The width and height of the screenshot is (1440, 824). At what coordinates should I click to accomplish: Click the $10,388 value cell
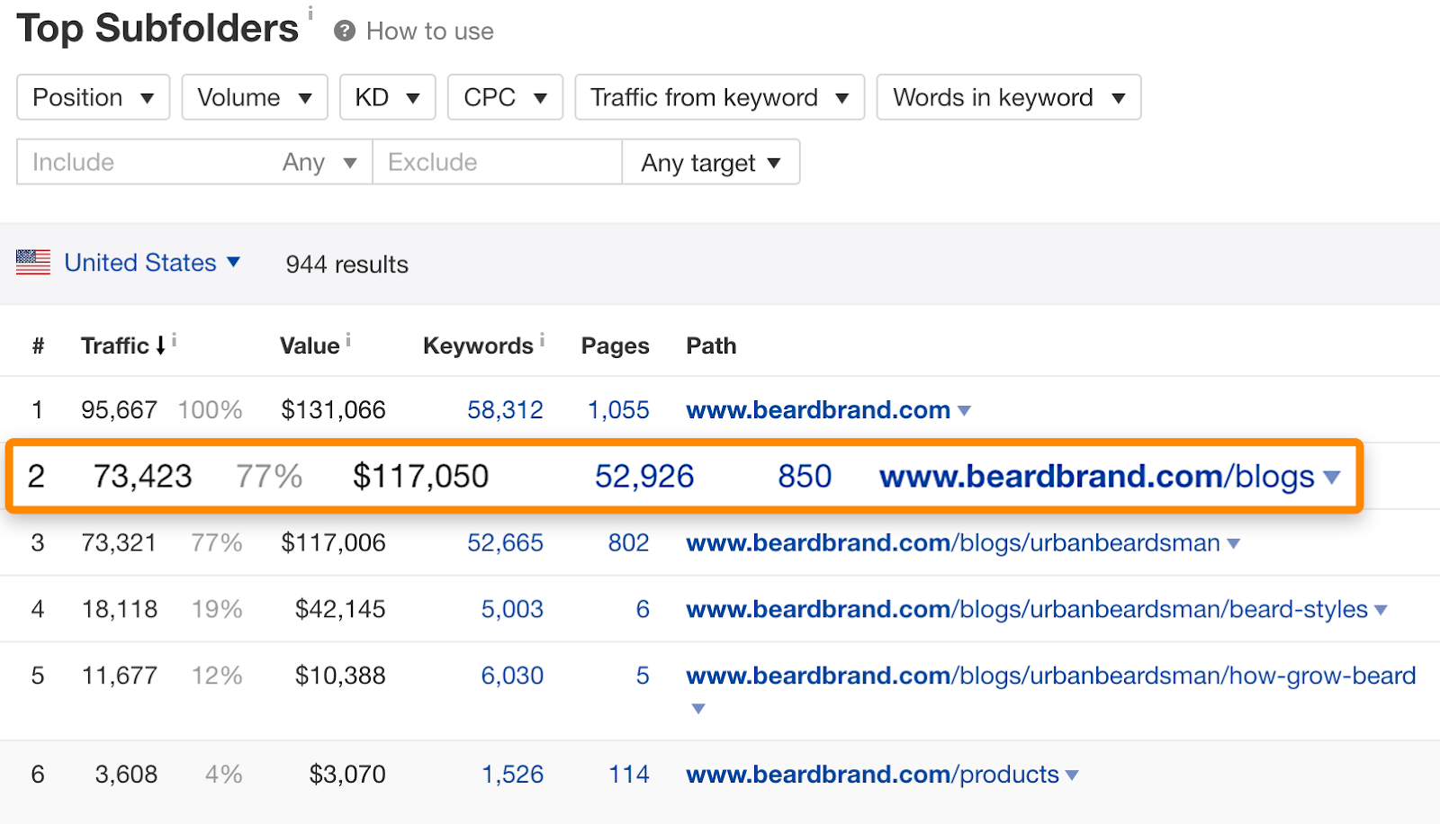[340, 676]
